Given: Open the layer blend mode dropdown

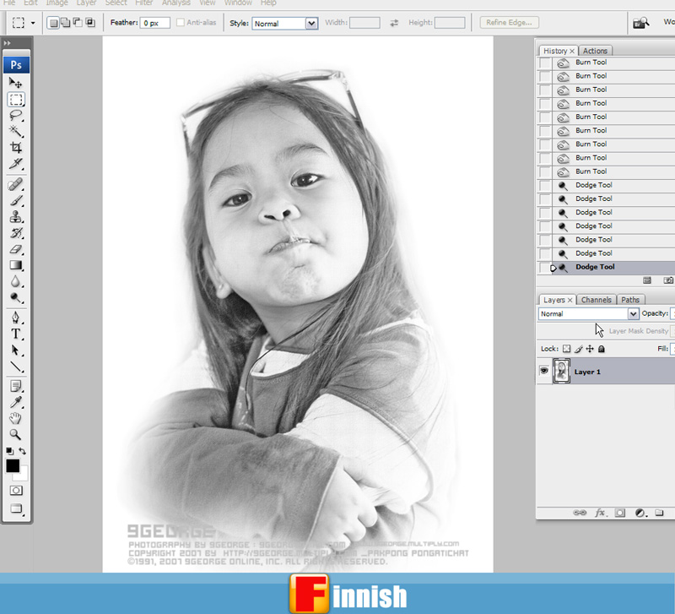Looking at the screenshot, I should 588,313.
